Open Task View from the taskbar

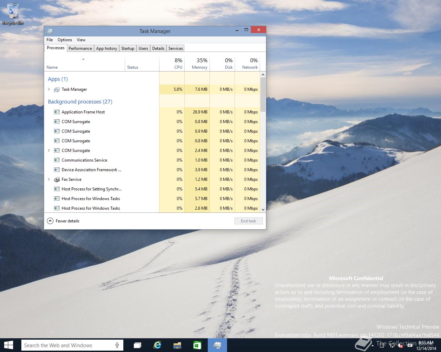point(137,345)
